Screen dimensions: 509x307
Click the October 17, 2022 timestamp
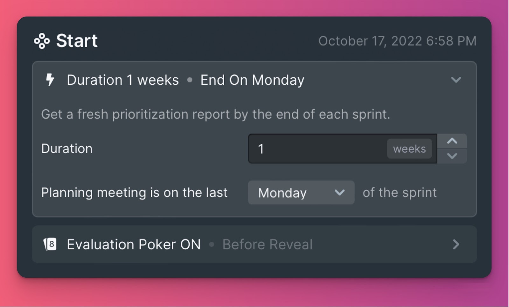coord(397,41)
